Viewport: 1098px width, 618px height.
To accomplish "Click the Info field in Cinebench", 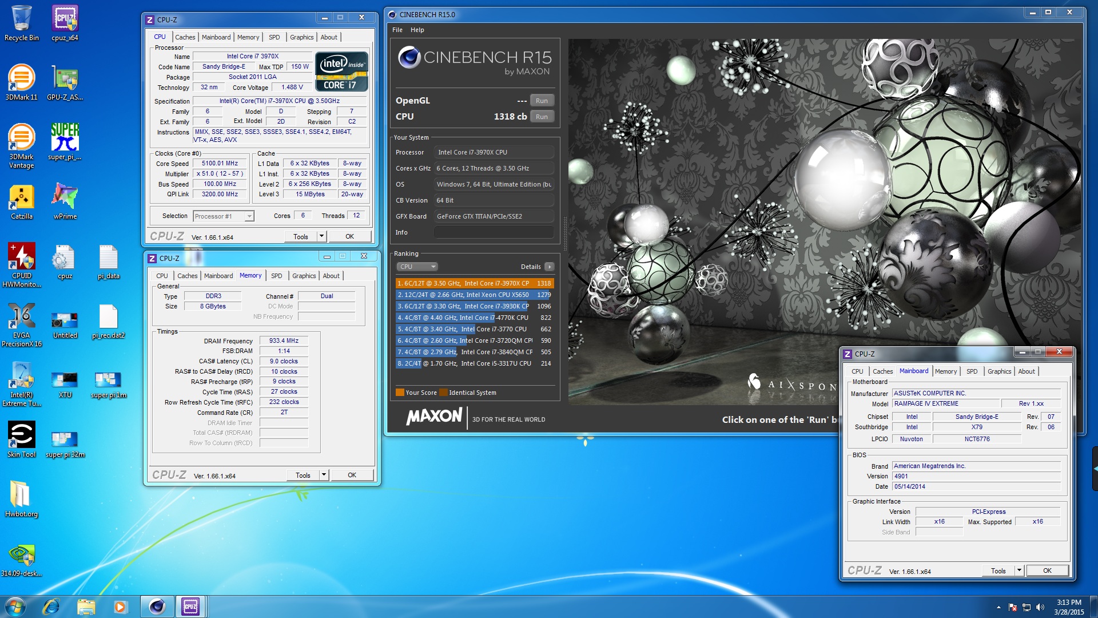I will pyautogui.click(x=494, y=232).
